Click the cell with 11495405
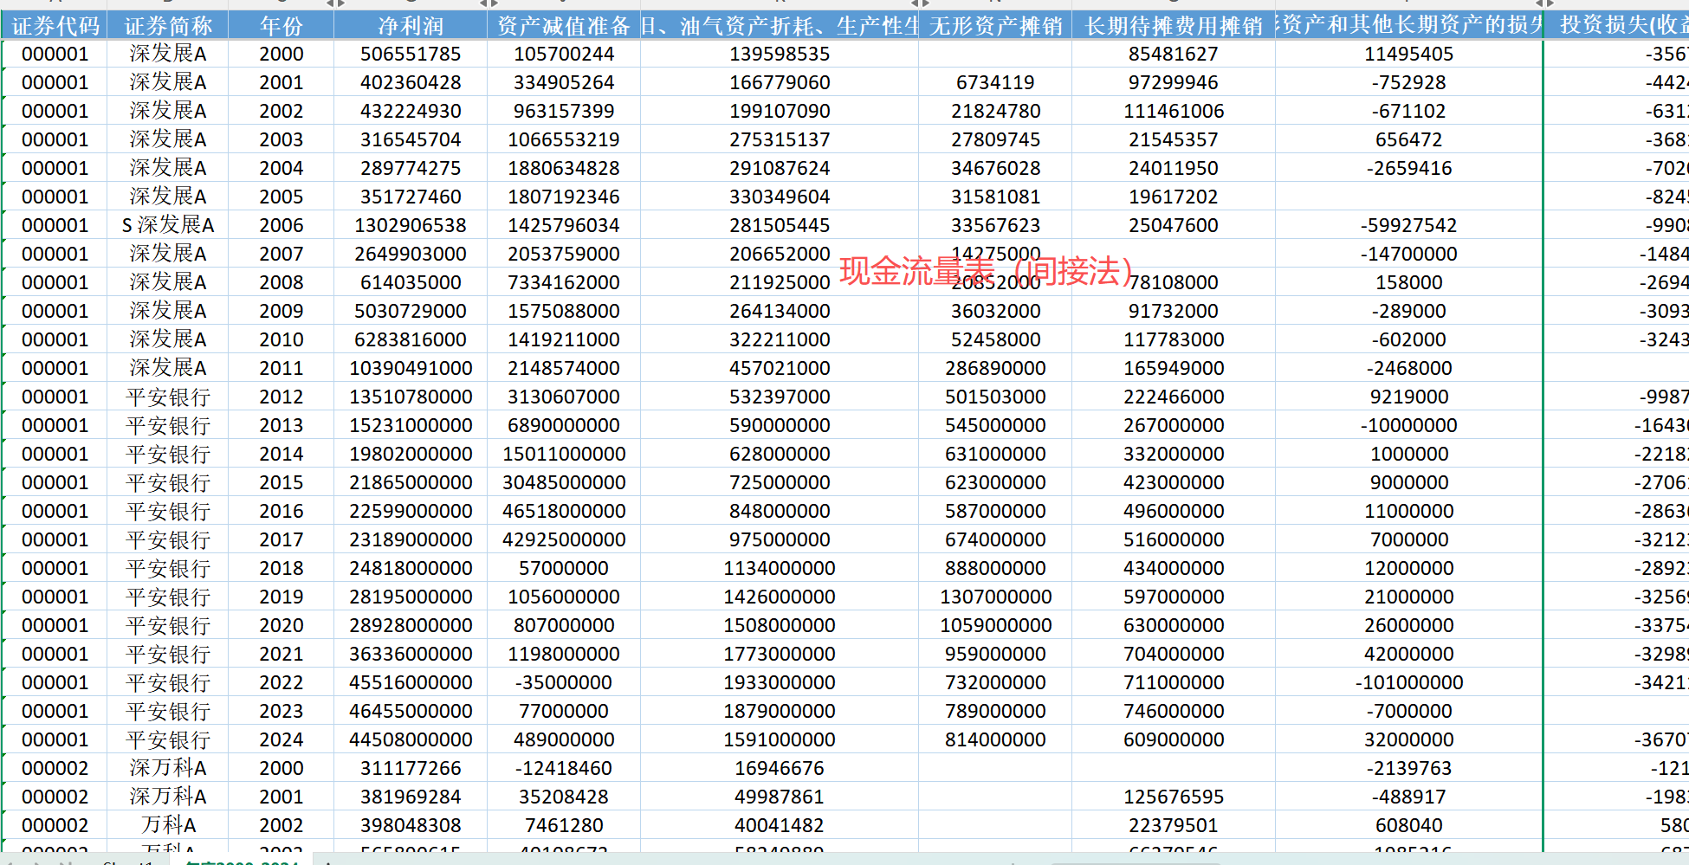Viewport: 1689px width, 865px height. (x=1409, y=54)
